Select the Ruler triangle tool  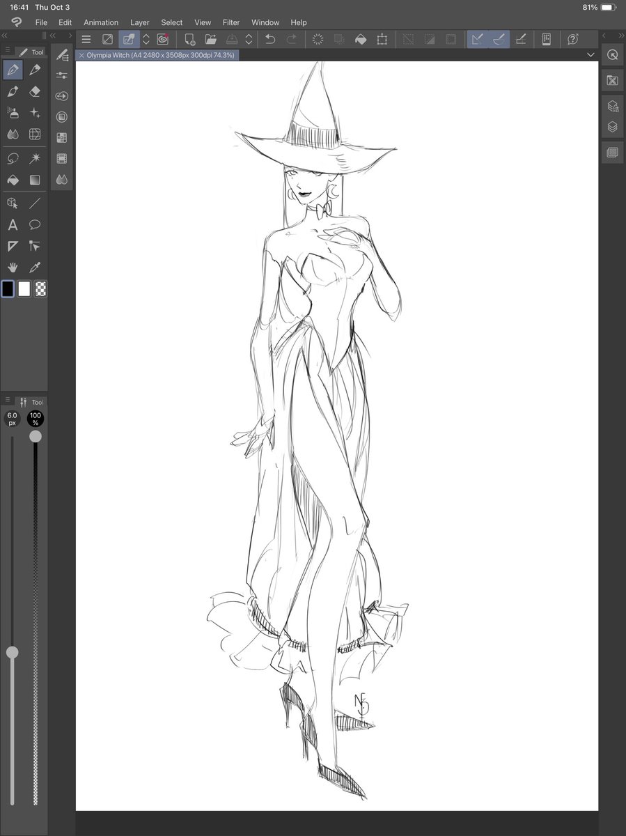pos(13,246)
